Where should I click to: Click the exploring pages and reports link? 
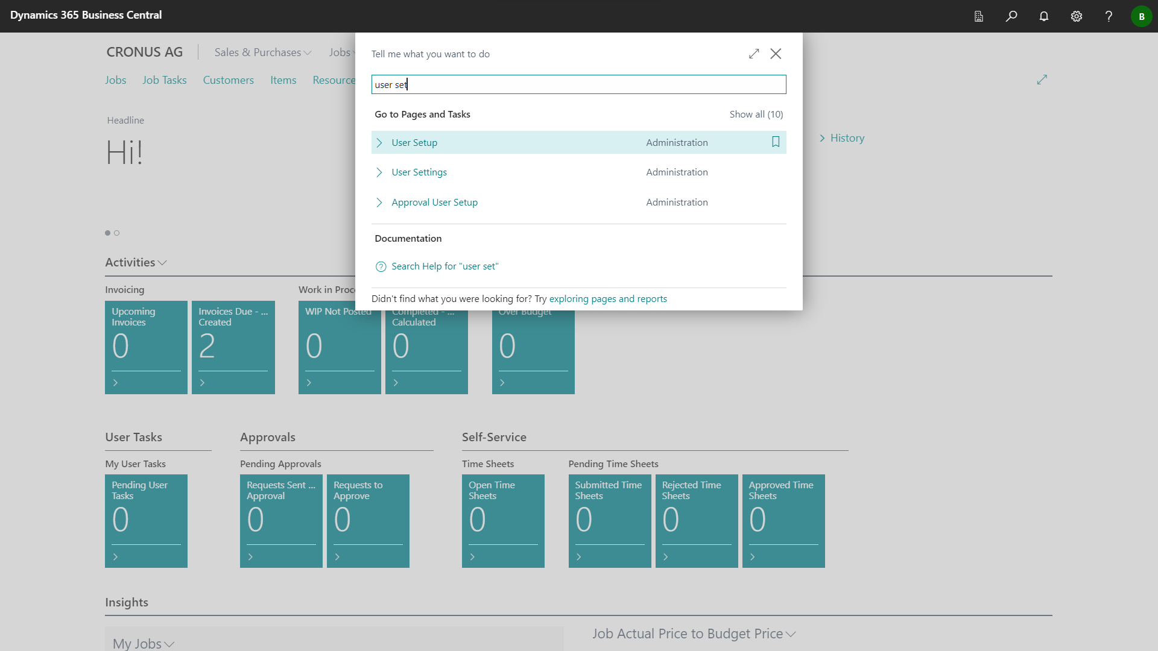(608, 299)
